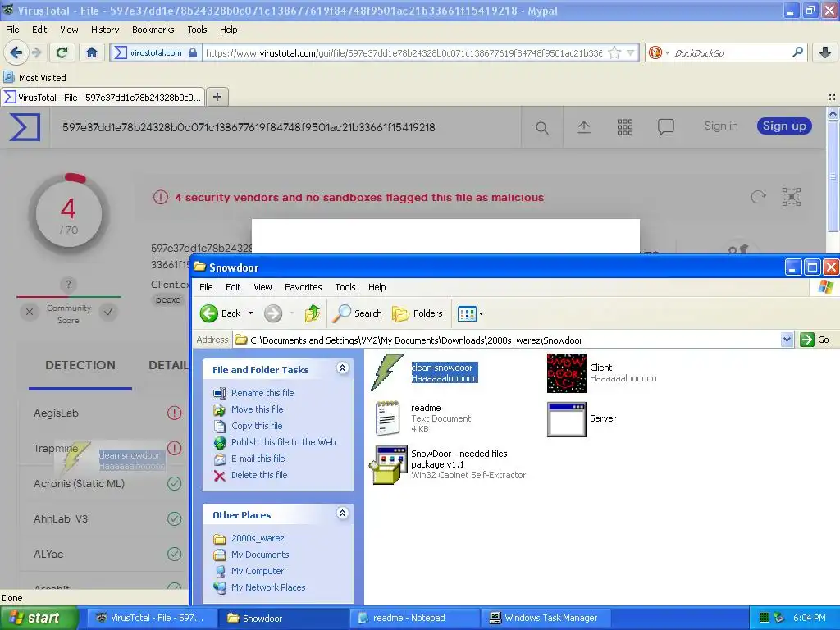Open the browser Bookmarks menu
Viewport: 840px width, 630px height.
click(153, 30)
